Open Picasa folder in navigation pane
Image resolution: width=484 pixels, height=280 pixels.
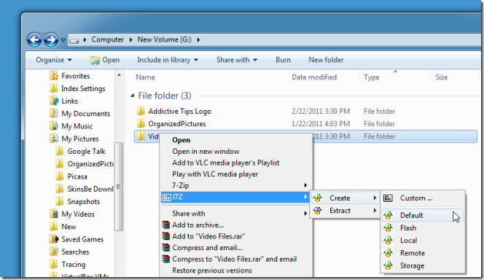[71, 176]
